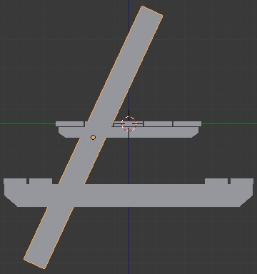Select the inner left bench seat plank

tap(41, 181)
